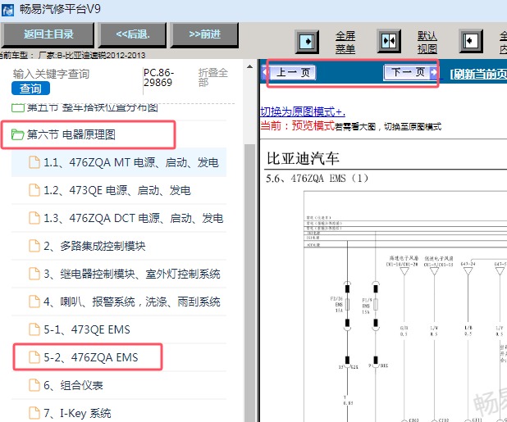Collapse the 第六节 电器原理图 folder
Image resolution: width=507 pixels, height=422 pixels.
[71, 134]
